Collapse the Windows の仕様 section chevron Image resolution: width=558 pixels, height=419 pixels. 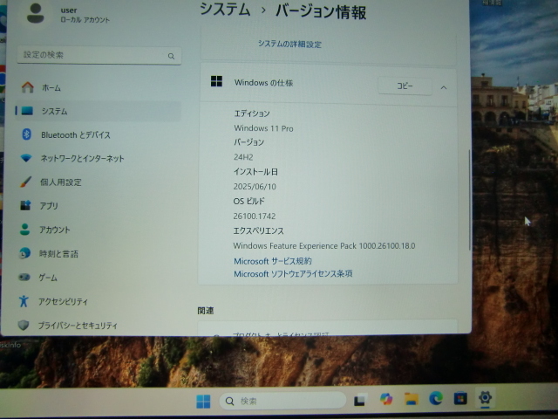coord(444,87)
